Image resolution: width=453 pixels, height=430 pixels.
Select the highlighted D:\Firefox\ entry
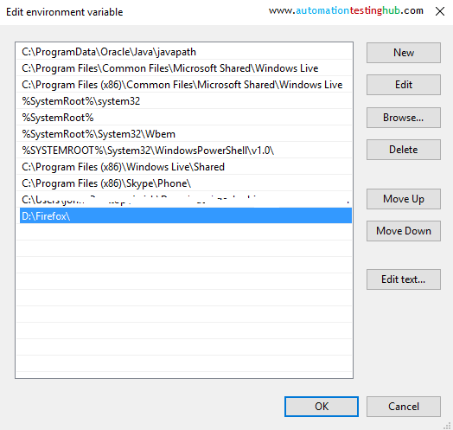tap(186, 216)
